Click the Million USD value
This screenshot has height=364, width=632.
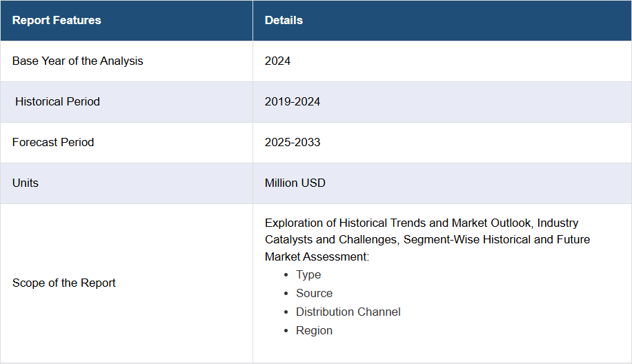pos(295,183)
